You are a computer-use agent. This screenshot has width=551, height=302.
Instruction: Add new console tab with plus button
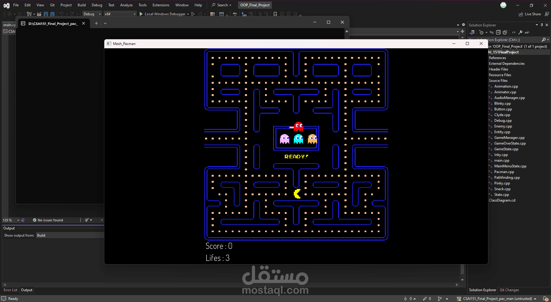(96, 23)
